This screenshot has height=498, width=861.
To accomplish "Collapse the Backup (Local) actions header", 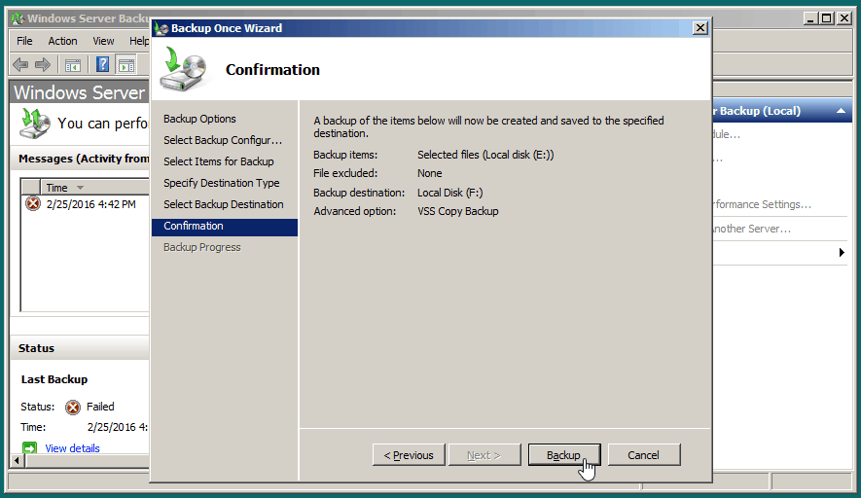I will (x=841, y=111).
